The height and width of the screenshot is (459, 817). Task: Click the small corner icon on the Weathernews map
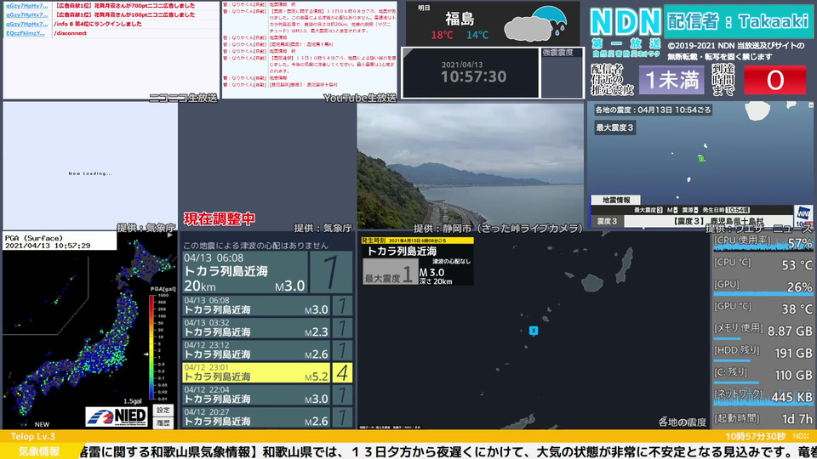click(811, 105)
